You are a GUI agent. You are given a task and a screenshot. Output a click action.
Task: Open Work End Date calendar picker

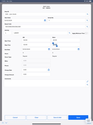pos(79,49)
